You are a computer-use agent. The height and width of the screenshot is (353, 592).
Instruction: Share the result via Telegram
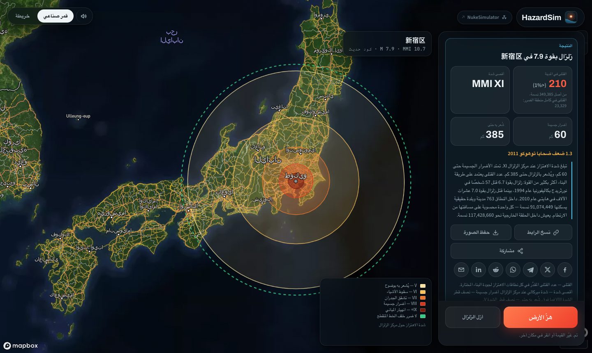(530, 270)
